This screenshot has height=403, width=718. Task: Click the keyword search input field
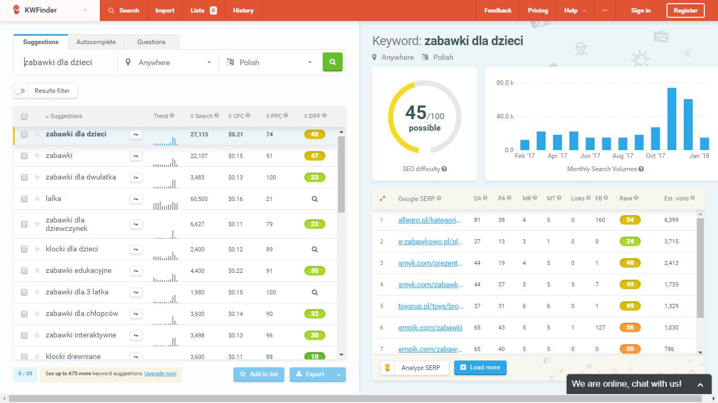coord(68,62)
